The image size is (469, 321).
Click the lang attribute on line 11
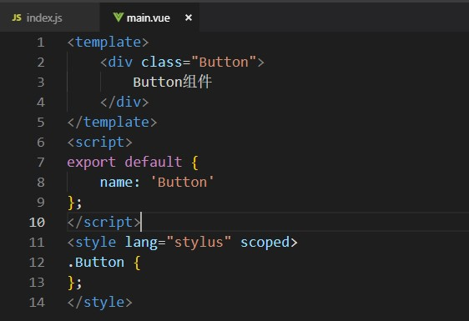pos(141,243)
